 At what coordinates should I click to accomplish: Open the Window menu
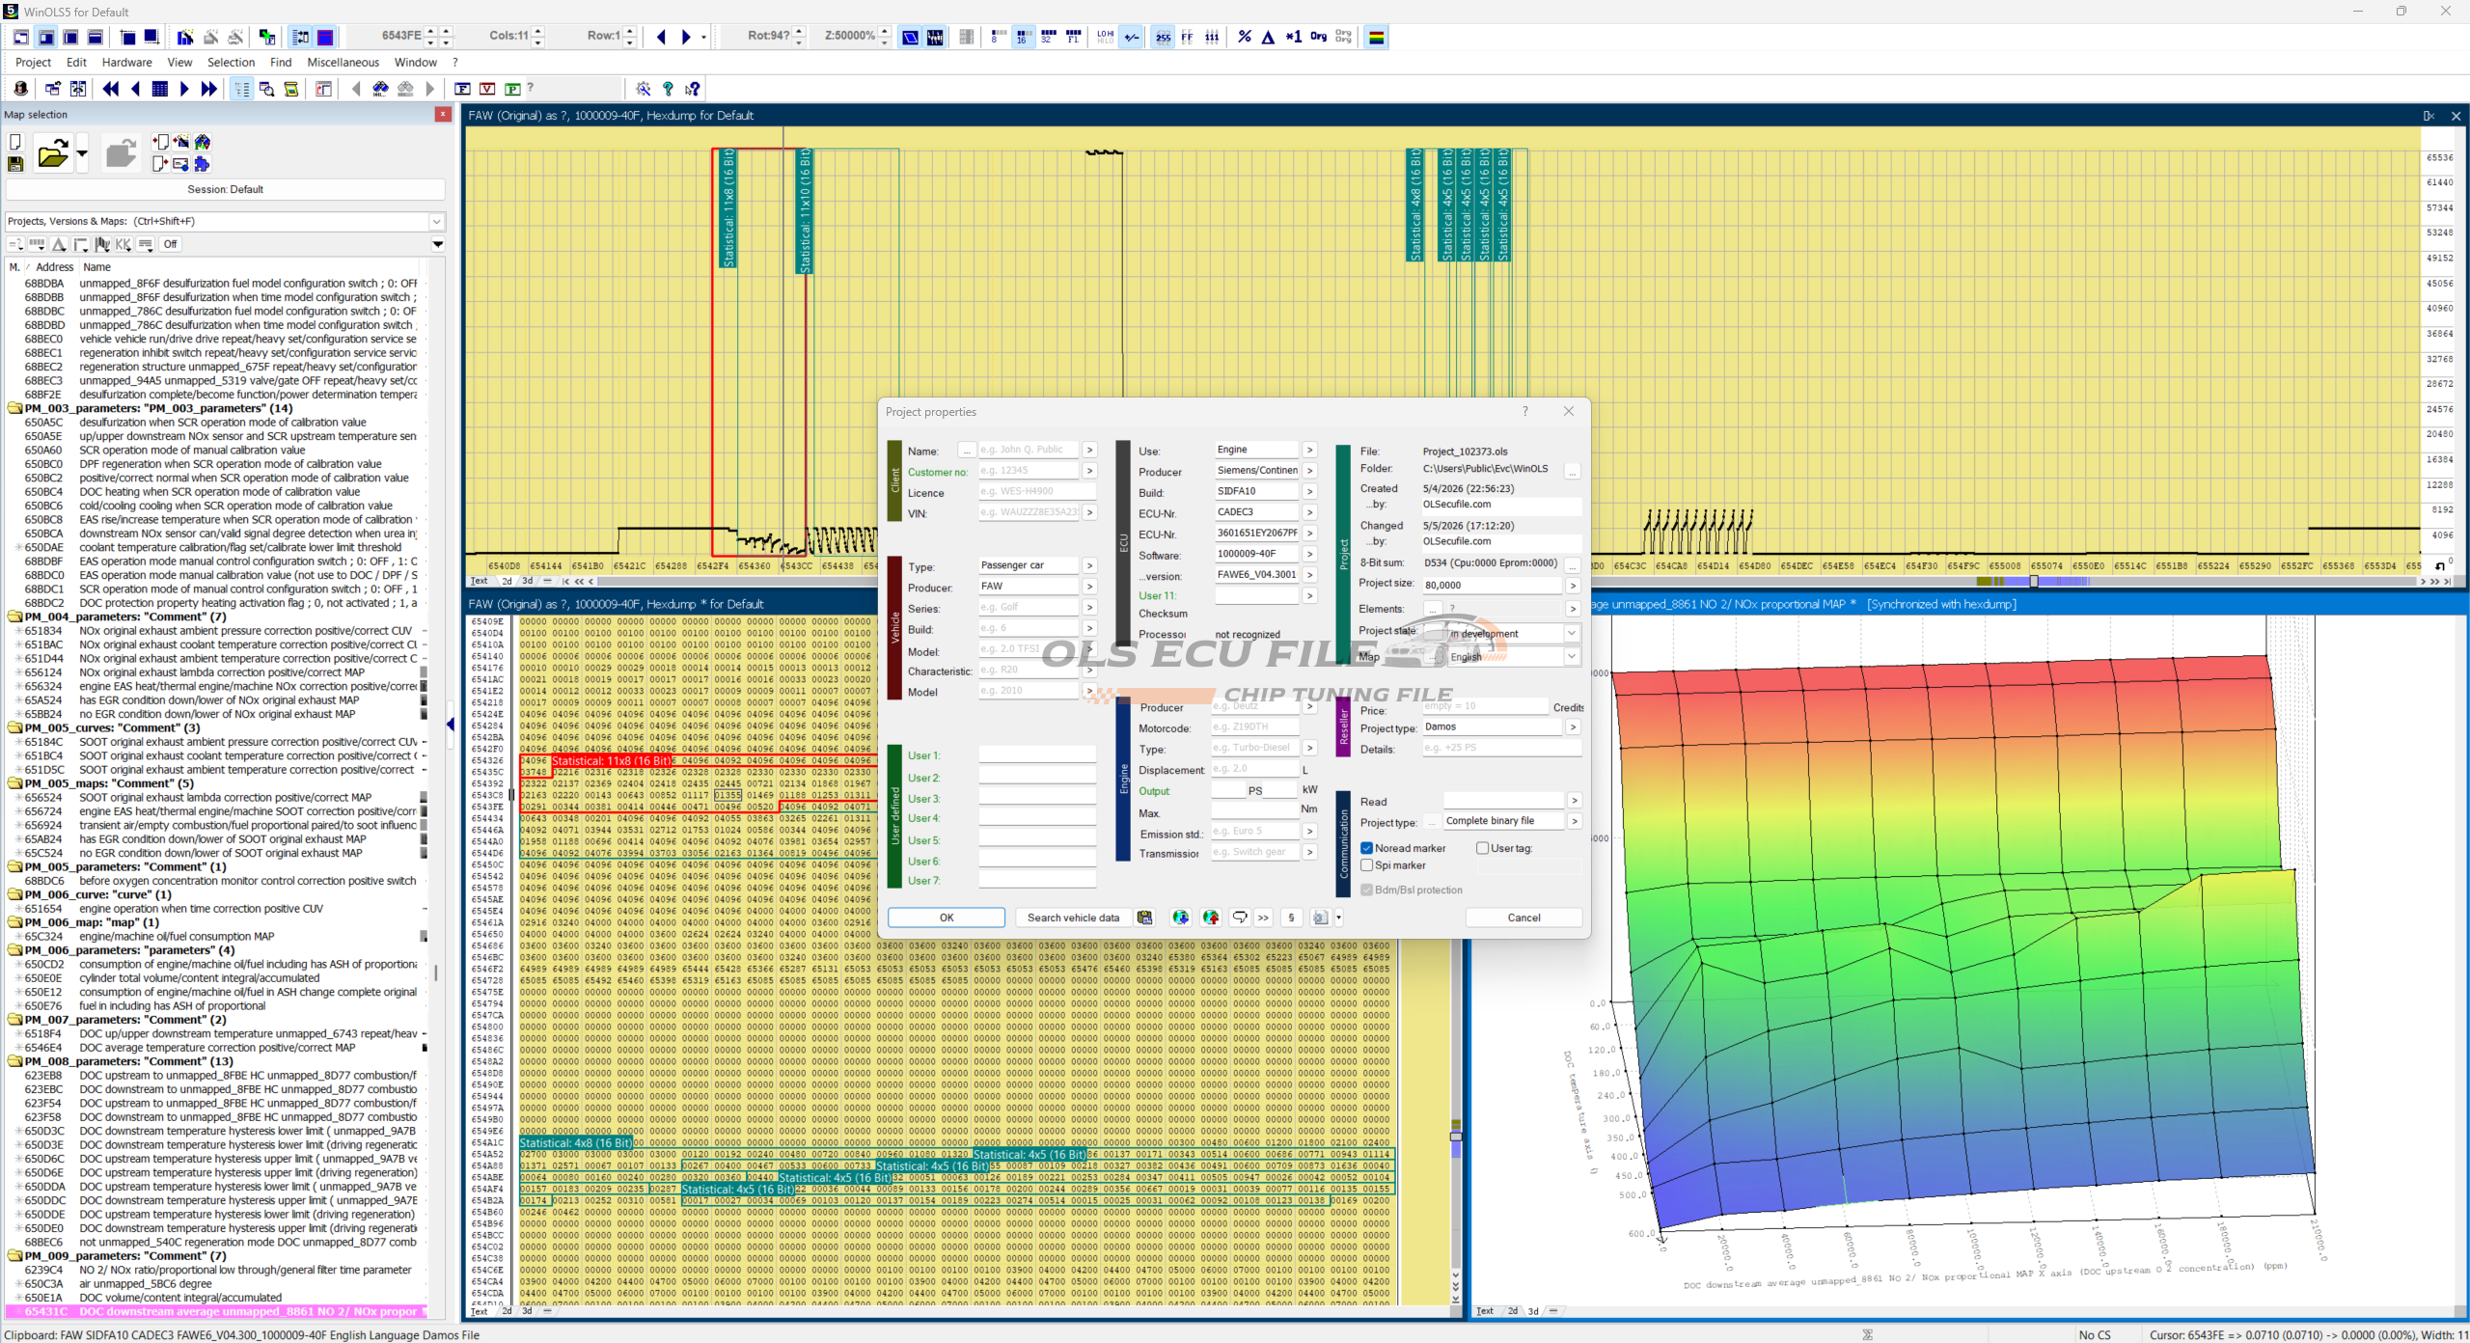coord(415,62)
